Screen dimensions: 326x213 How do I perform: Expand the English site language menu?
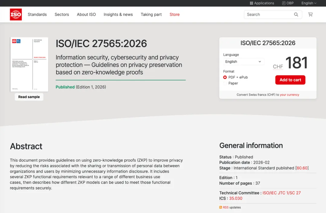[309, 3]
